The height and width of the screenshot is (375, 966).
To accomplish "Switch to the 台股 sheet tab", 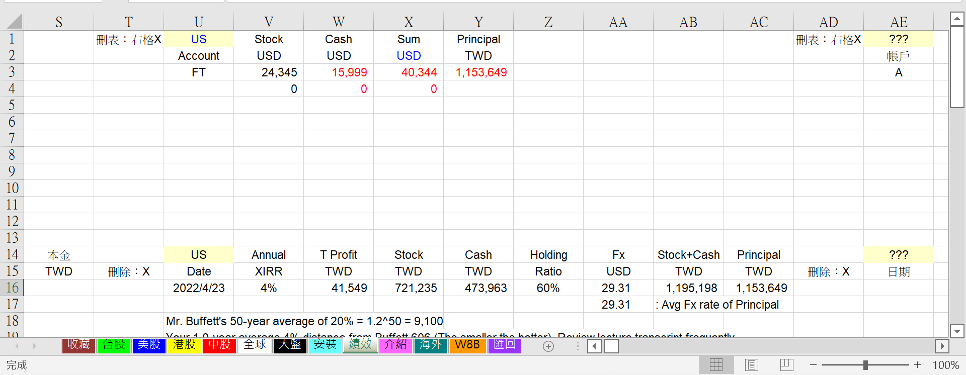I will click(114, 345).
